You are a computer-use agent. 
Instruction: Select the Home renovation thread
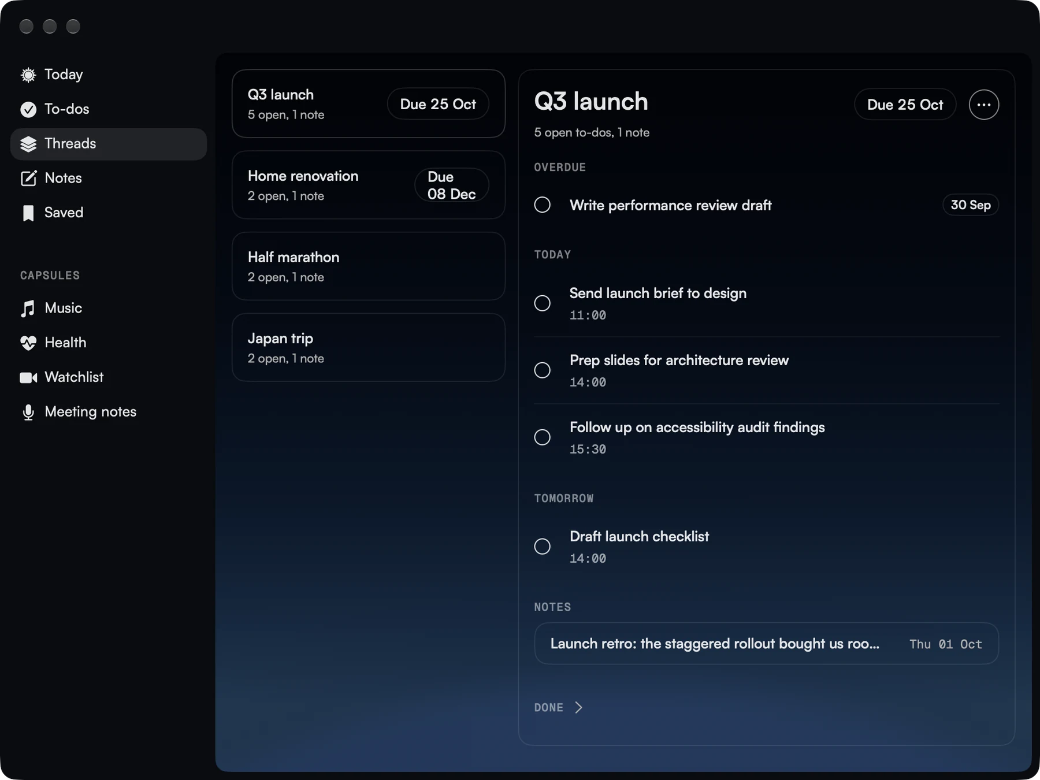[x=369, y=185]
